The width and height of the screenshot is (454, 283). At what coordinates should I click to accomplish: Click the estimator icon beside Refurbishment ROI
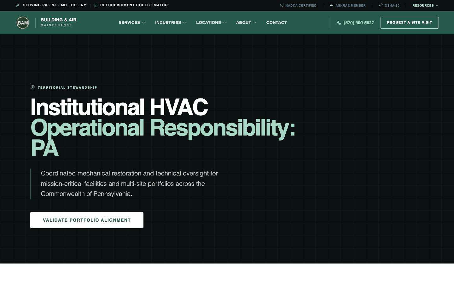point(96,5)
